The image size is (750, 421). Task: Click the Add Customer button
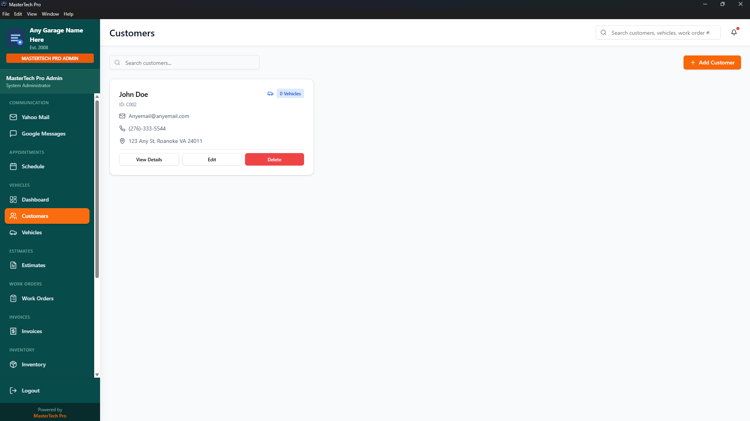pos(712,62)
